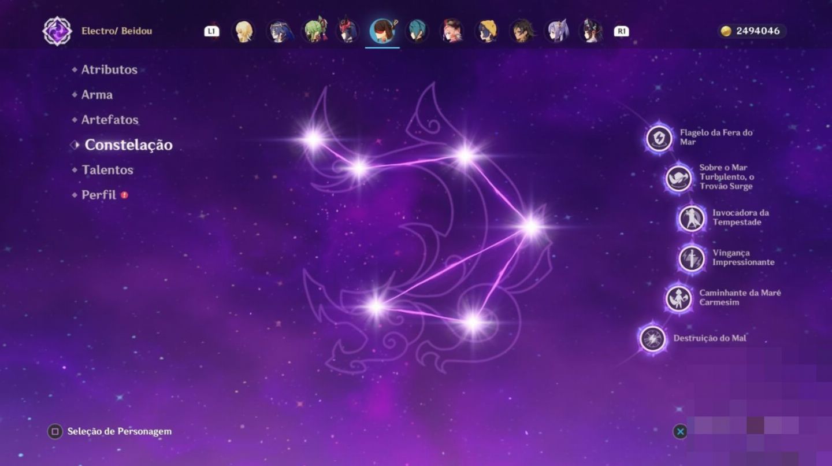Image resolution: width=832 pixels, height=466 pixels.
Task: Select the green-haired character avatar
Action: tap(314, 31)
